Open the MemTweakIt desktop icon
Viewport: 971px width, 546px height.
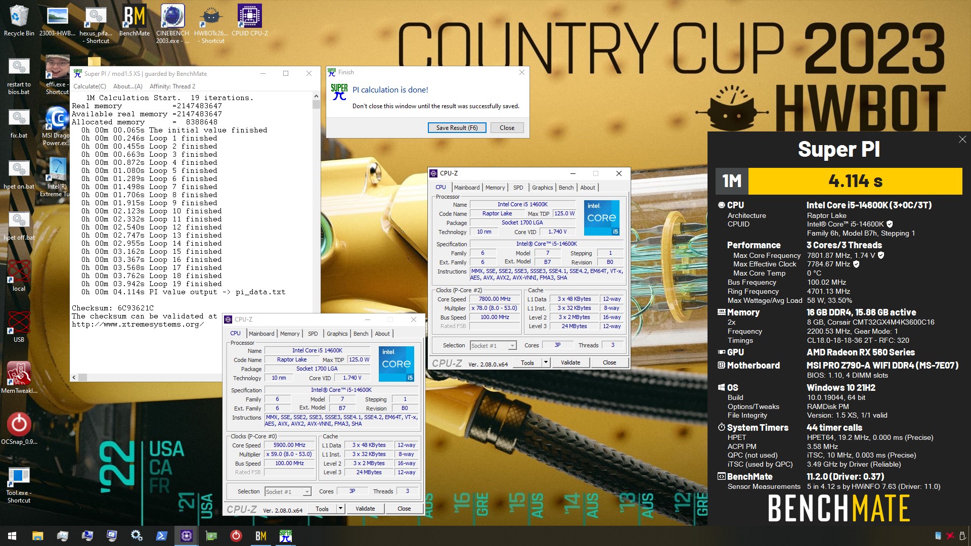coord(19,378)
